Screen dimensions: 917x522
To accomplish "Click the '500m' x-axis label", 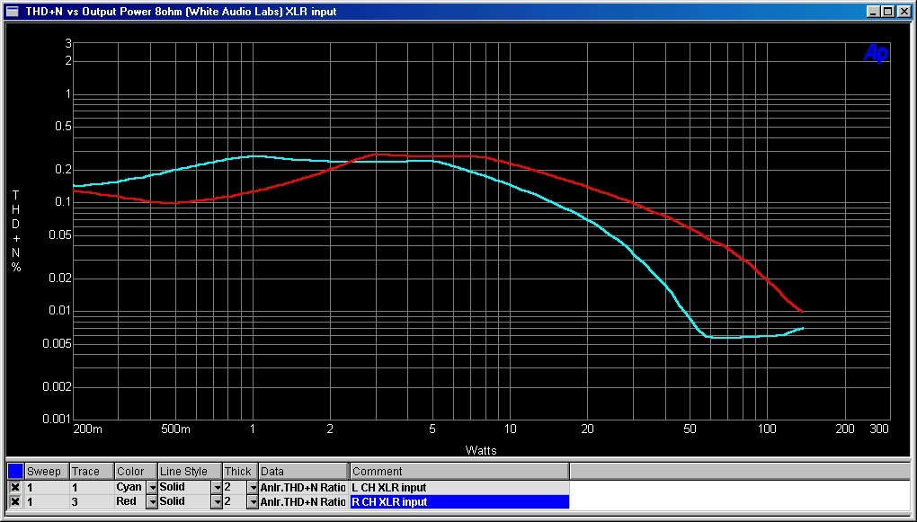I will (x=176, y=429).
